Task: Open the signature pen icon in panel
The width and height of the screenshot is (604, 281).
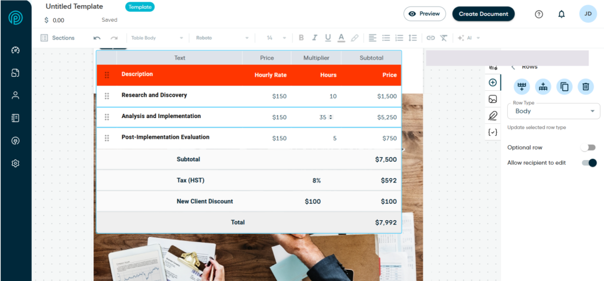Action: click(493, 115)
